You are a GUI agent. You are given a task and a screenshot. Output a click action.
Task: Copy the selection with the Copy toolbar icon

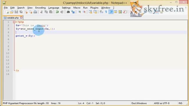46,12
